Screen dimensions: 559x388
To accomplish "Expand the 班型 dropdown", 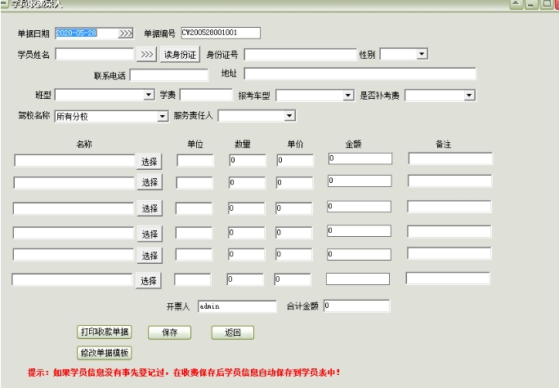I will click(x=149, y=95).
